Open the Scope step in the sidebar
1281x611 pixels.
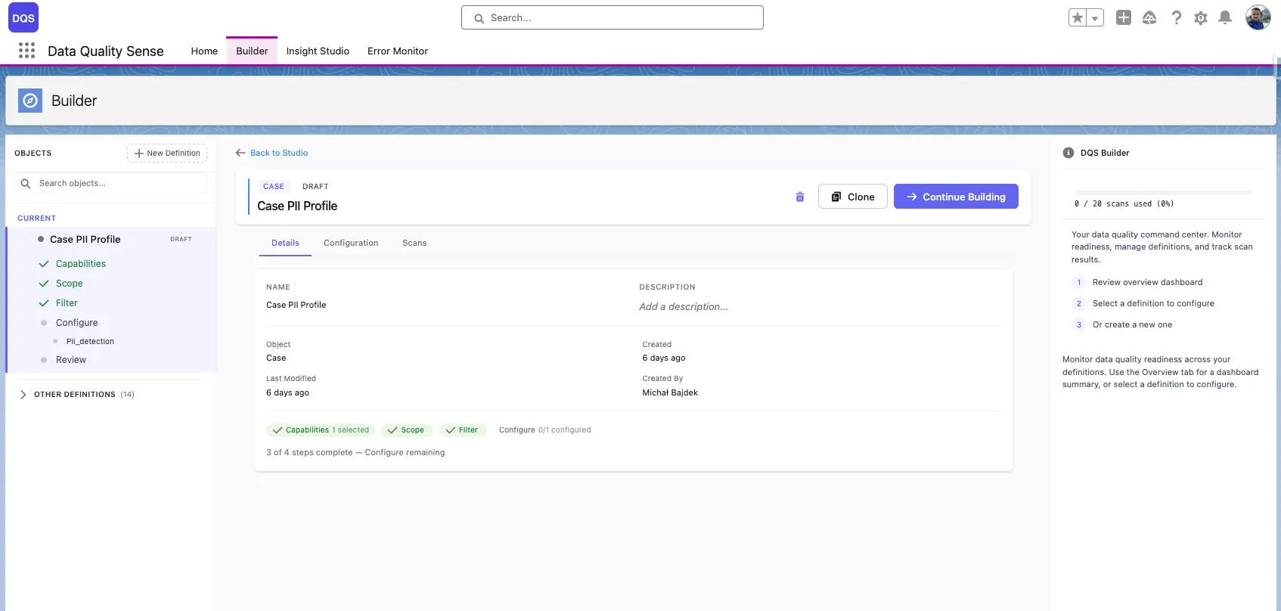click(x=69, y=284)
